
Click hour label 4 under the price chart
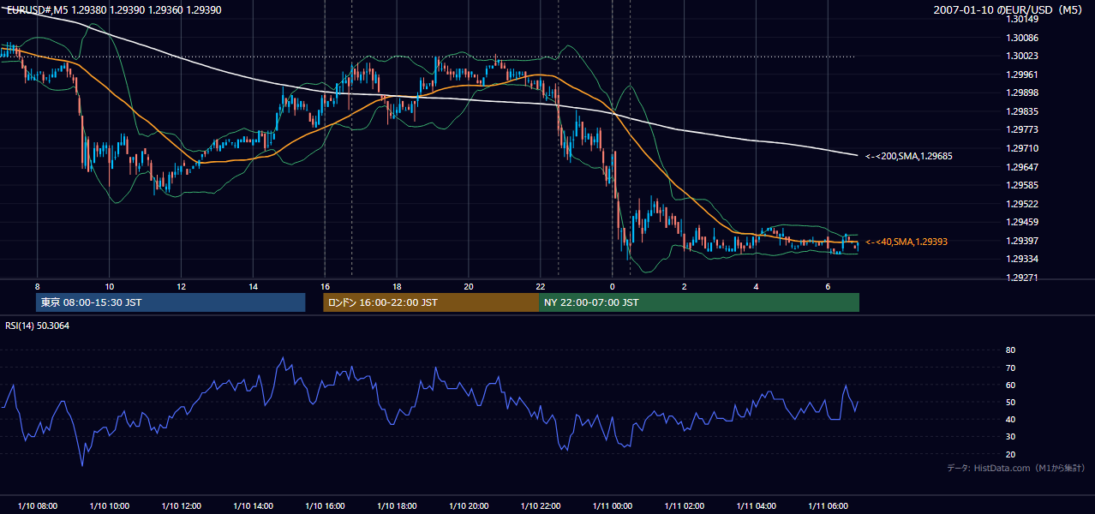click(756, 286)
